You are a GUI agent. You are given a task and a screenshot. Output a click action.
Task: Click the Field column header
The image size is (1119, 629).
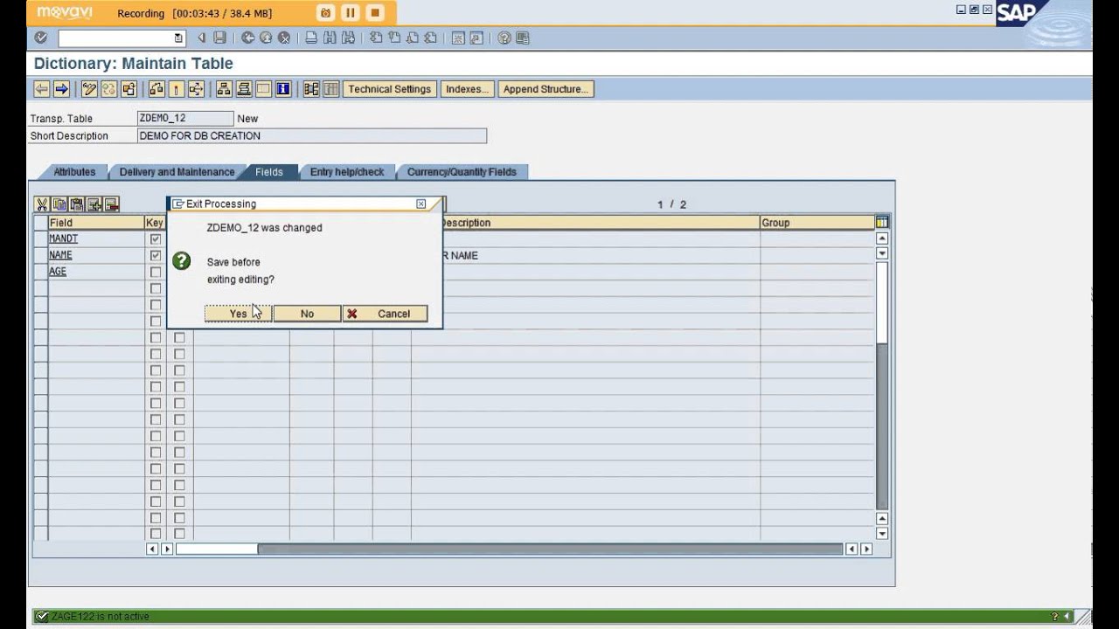95,223
